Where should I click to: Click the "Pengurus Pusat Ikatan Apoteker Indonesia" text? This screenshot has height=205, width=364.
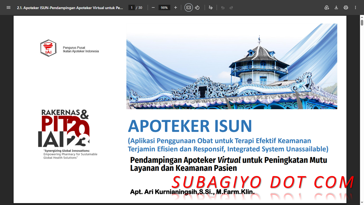[x=81, y=50]
